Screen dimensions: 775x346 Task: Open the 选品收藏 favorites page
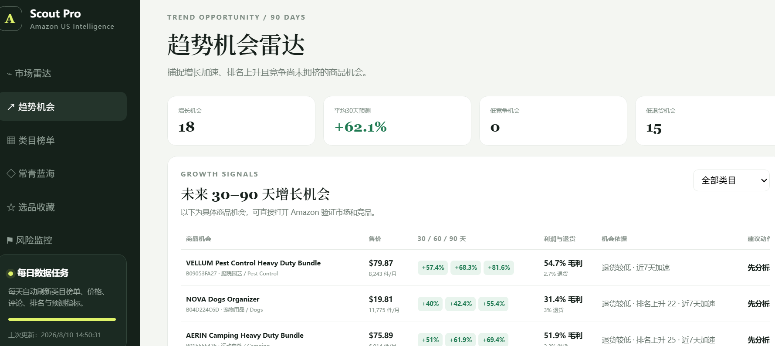click(63, 207)
